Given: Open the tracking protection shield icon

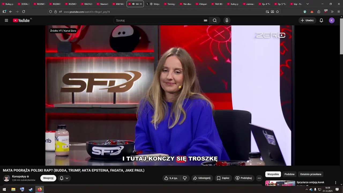Looking at the screenshot, I should (50, 12).
